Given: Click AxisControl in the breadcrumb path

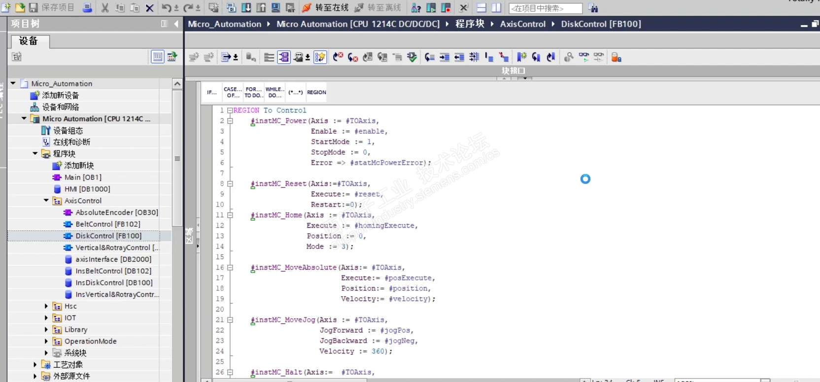Looking at the screenshot, I should 523,24.
